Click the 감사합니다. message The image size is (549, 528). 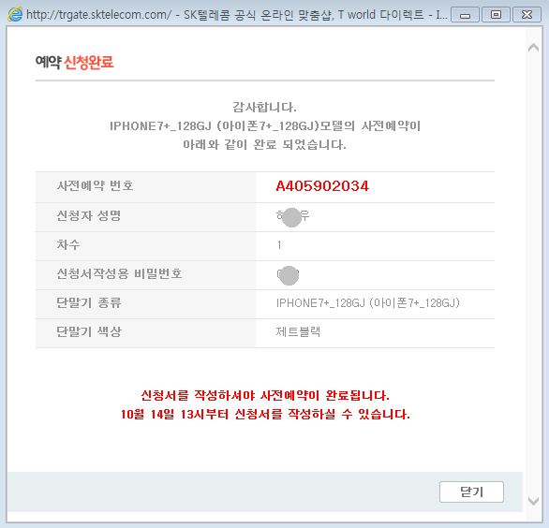pyautogui.click(x=264, y=107)
